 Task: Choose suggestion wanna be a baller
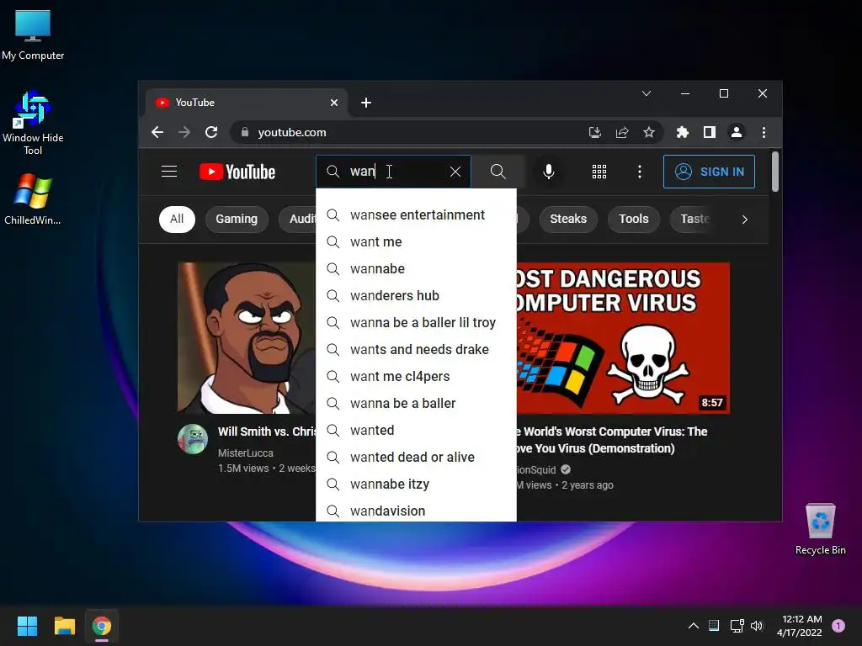416,403
